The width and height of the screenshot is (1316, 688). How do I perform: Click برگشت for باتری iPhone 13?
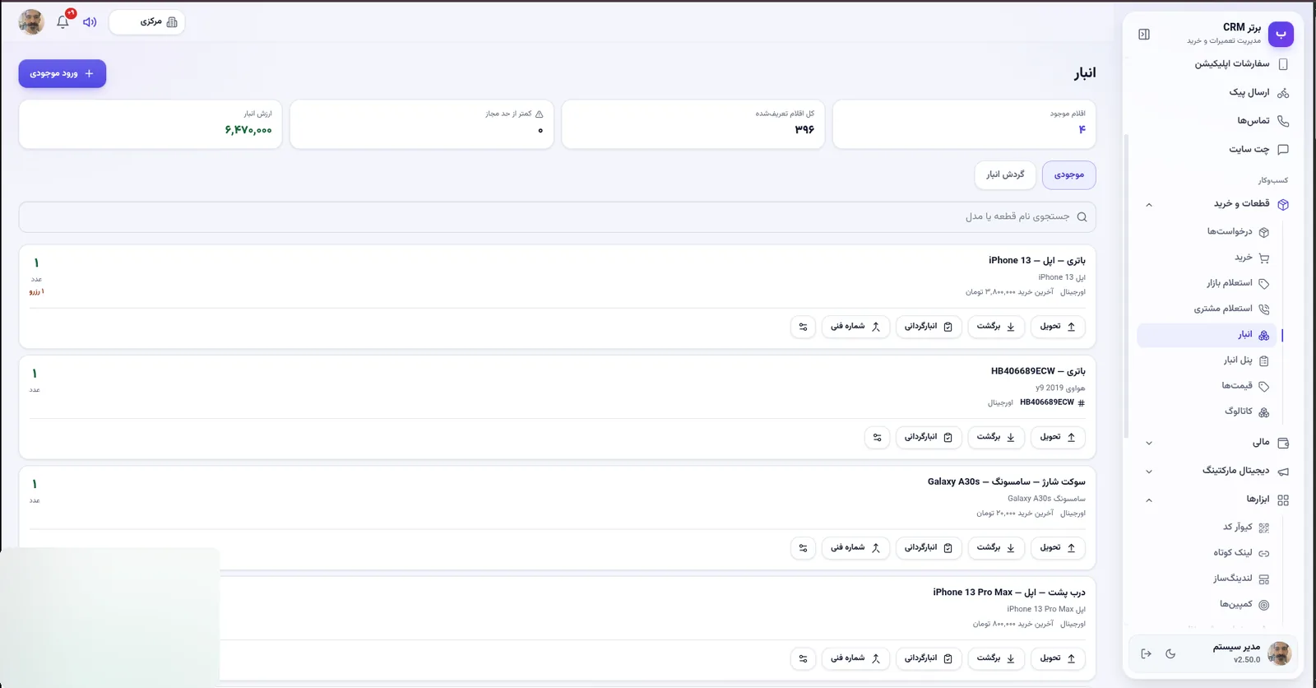click(996, 327)
